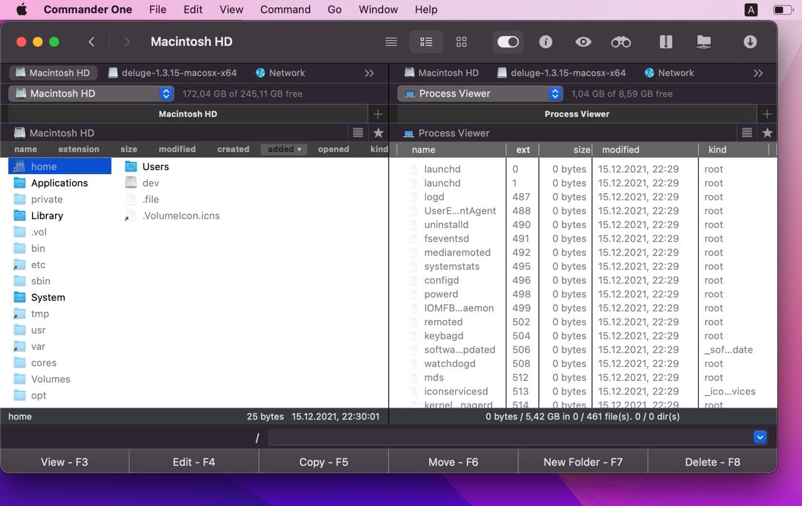Click the battery status icon
Image resolution: width=802 pixels, height=506 pixels.
(783, 9)
